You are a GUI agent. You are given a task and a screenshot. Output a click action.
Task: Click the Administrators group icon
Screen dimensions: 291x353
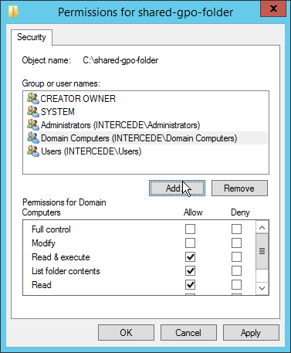tap(33, 124)
